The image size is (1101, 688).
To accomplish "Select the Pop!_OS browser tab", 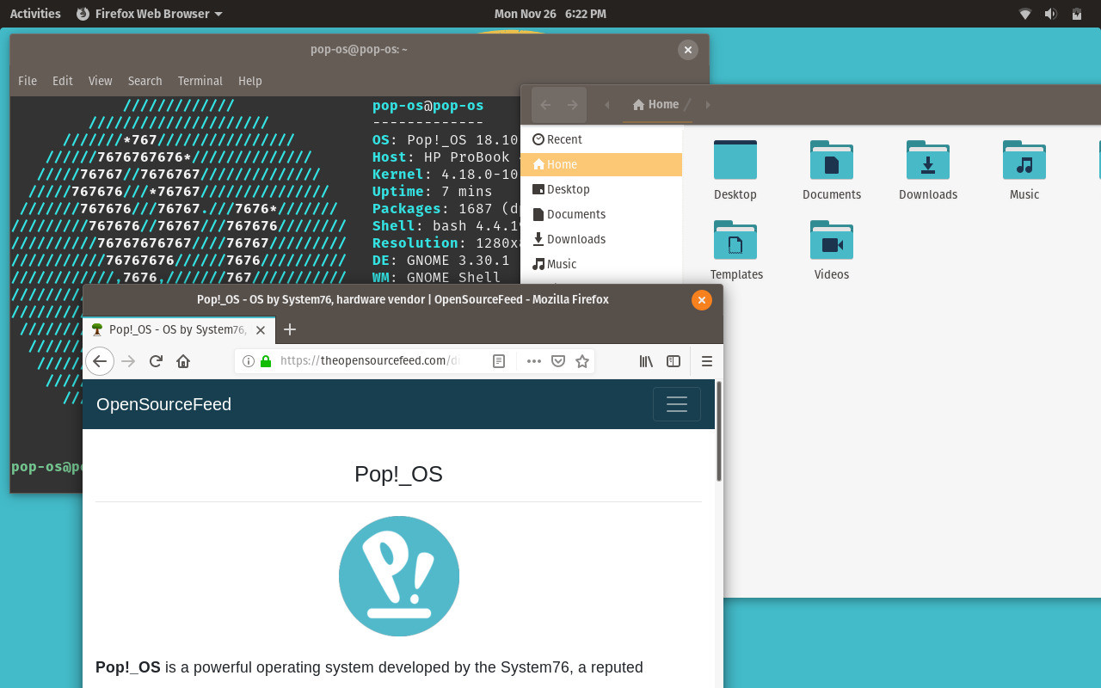I will (172, 329).
